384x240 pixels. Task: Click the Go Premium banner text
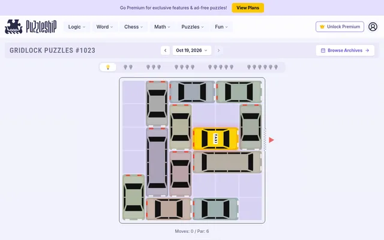(173, 8)
